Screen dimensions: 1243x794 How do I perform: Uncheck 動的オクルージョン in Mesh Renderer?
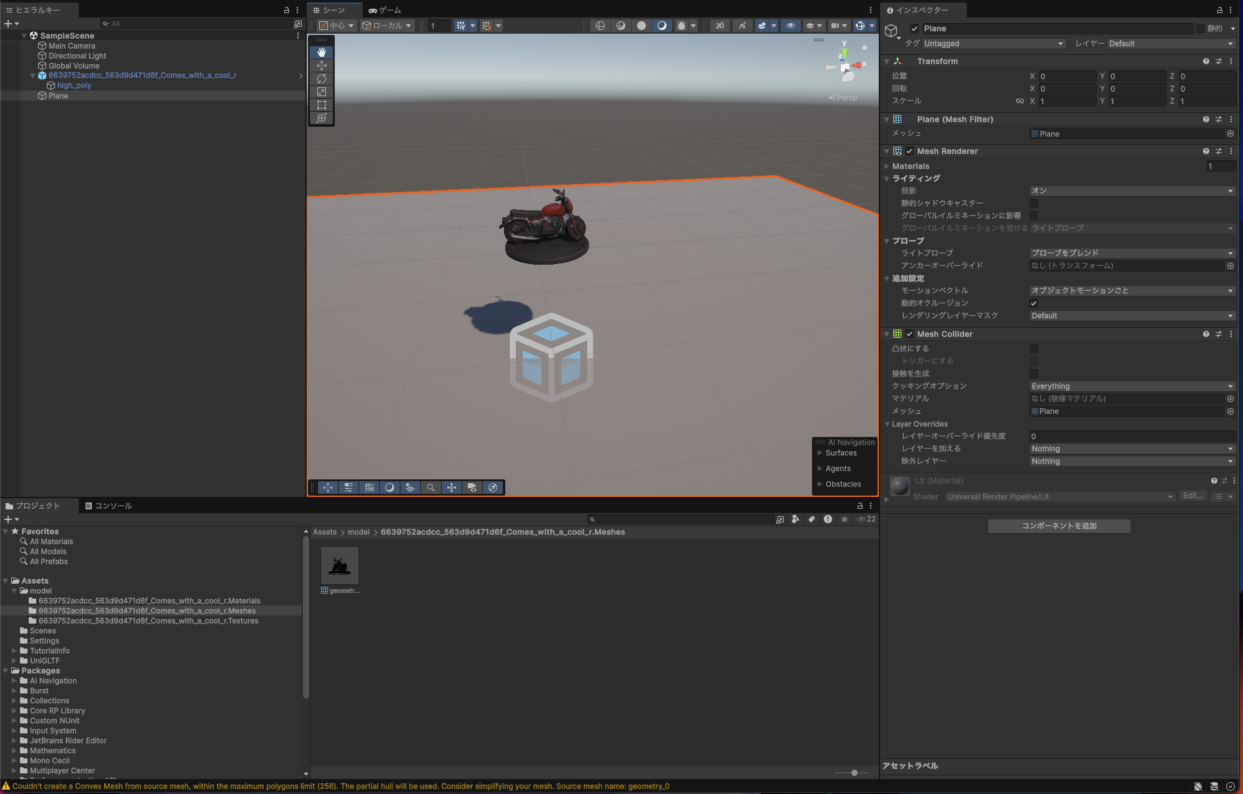pyautogui.click(x=1034, y=303)
